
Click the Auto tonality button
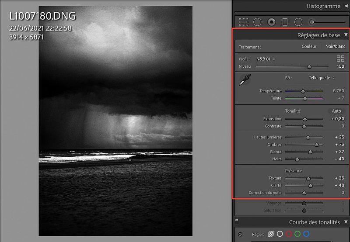click(336, 111)
